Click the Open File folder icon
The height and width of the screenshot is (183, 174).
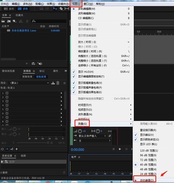click(x=3, y=21)
